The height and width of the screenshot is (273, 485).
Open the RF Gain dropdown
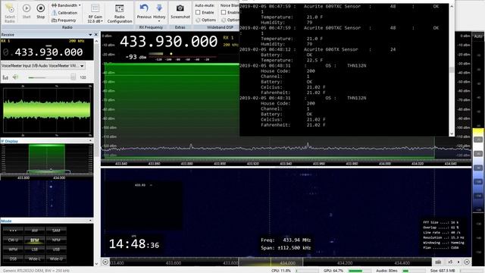point(95,14)
